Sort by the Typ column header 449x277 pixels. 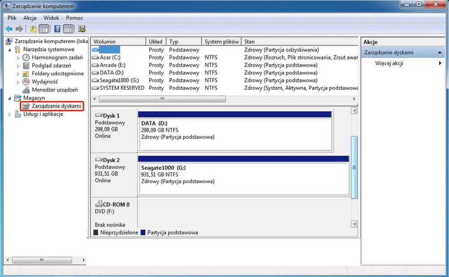(184, 41)
